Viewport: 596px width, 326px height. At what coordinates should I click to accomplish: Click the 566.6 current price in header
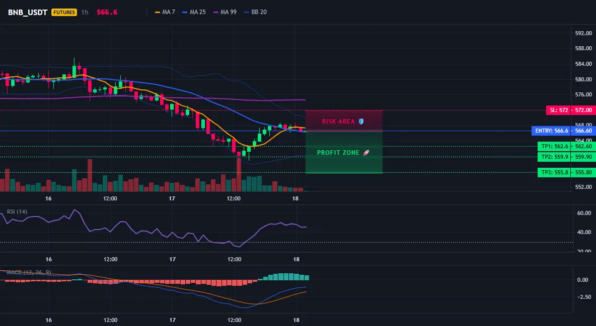coord(107,12)
